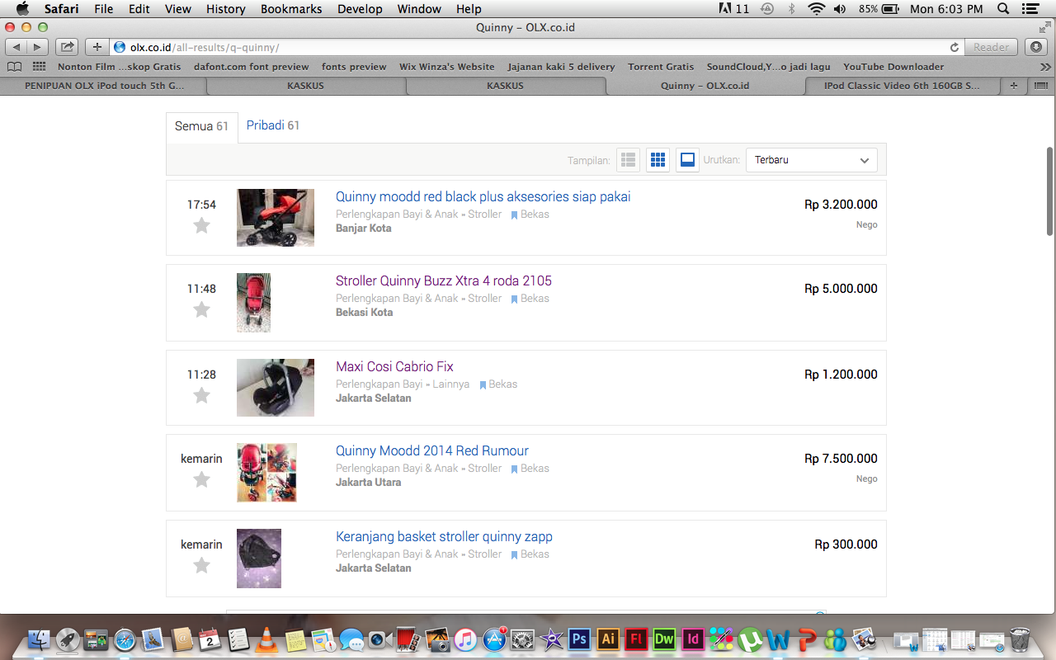
Task: Star the Quinny Moodd 2014 Red Rumour listing
Action: coord(201,479)
